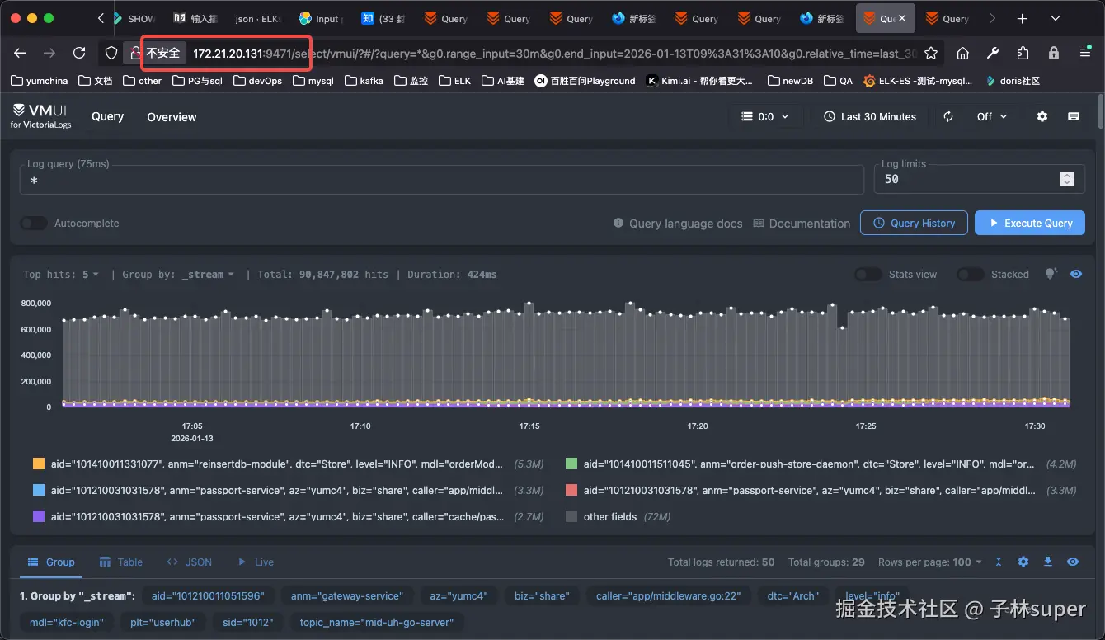This screenshot has width=1105, height=640.
Task: Go back in browser history
Action: coord(20,53)
